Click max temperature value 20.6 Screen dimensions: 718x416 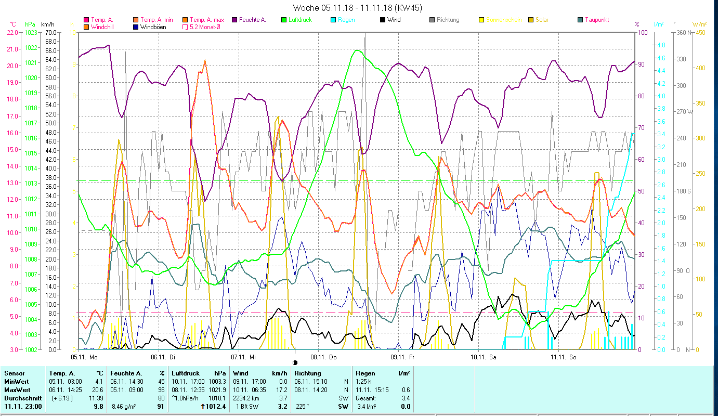[98, 390]
